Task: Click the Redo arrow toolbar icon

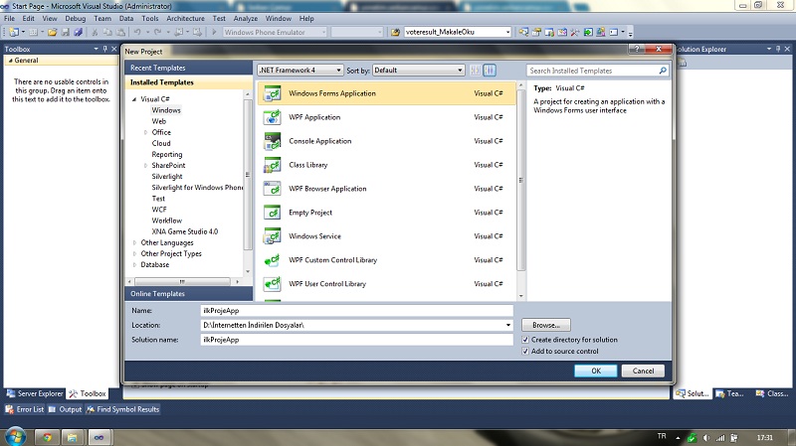Action: [x=158, y=32]
